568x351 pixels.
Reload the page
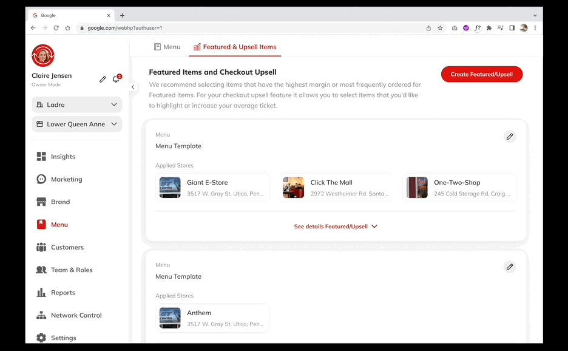tap(56, 28)
